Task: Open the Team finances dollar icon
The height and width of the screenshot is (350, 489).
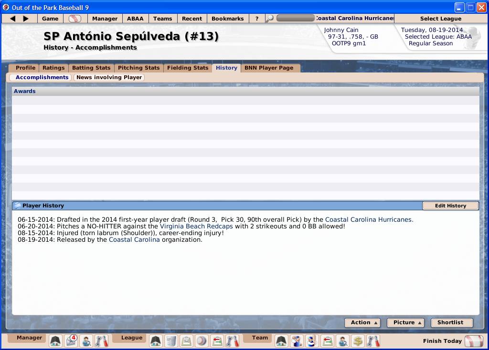Action: [358, 341]
